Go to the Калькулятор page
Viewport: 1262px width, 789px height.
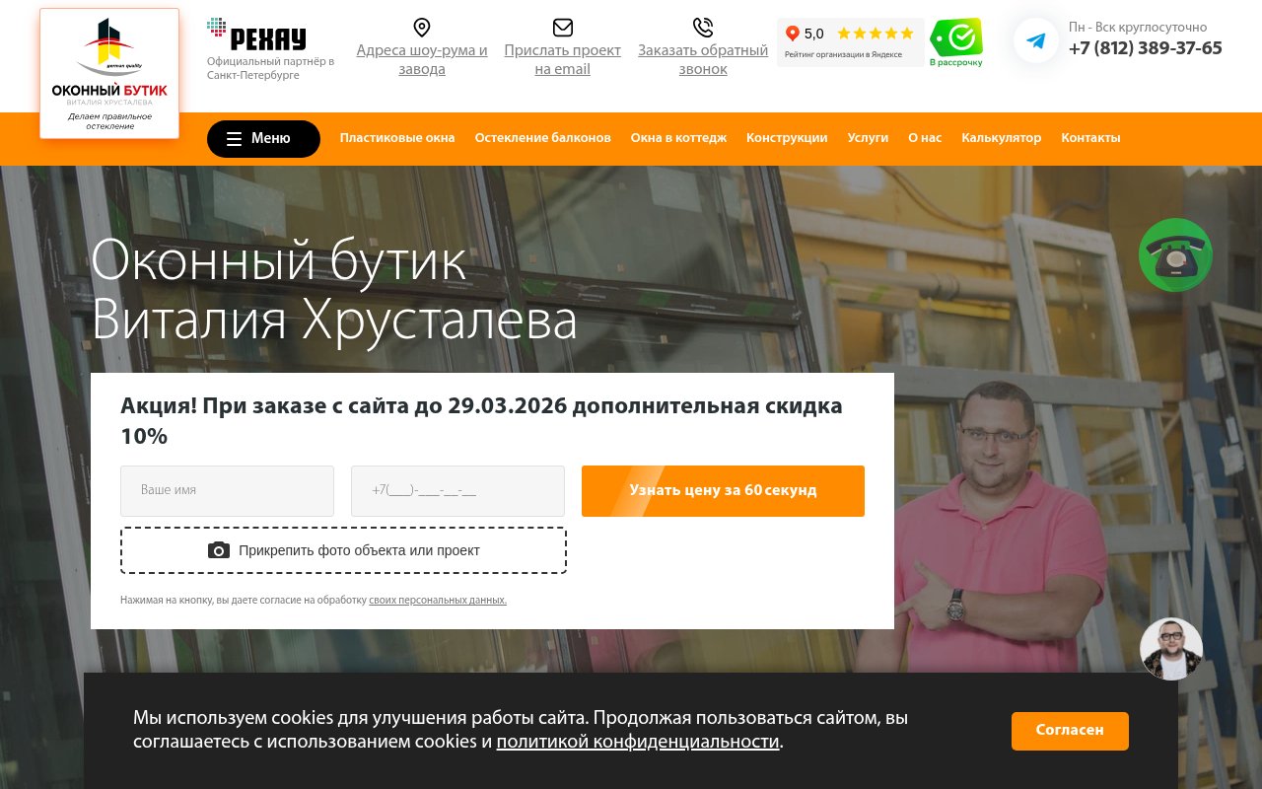[x=1001, y=138]
